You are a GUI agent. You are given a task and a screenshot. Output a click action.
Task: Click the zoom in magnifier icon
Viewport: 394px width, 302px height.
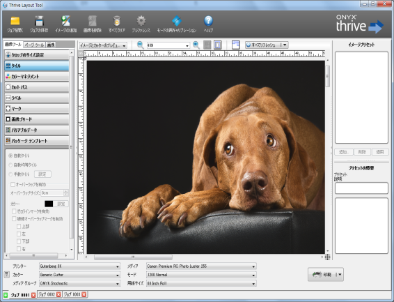(196, 45)
